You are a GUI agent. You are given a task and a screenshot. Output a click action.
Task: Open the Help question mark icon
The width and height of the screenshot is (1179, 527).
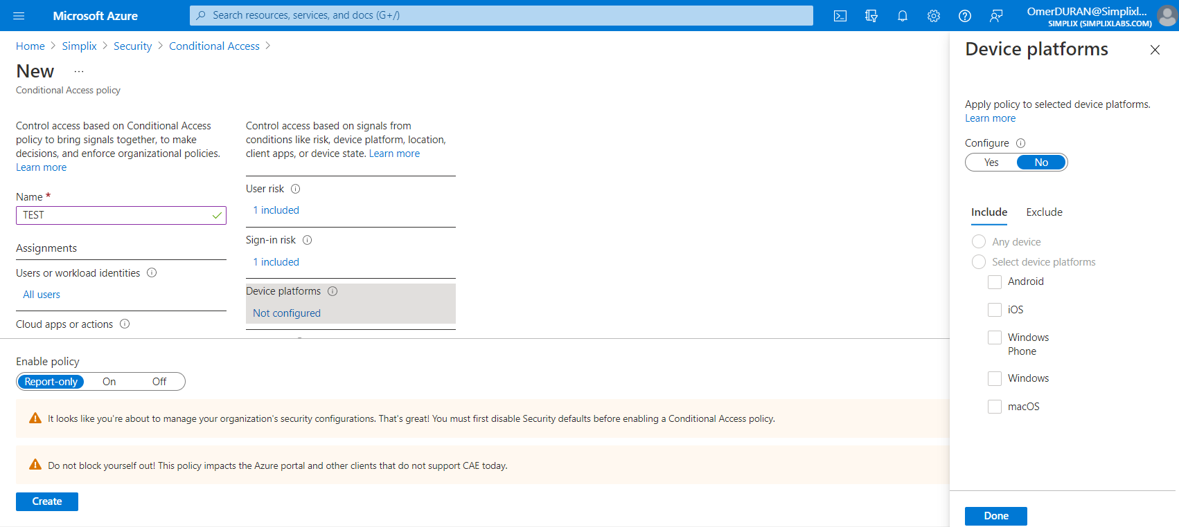[965, 15]
